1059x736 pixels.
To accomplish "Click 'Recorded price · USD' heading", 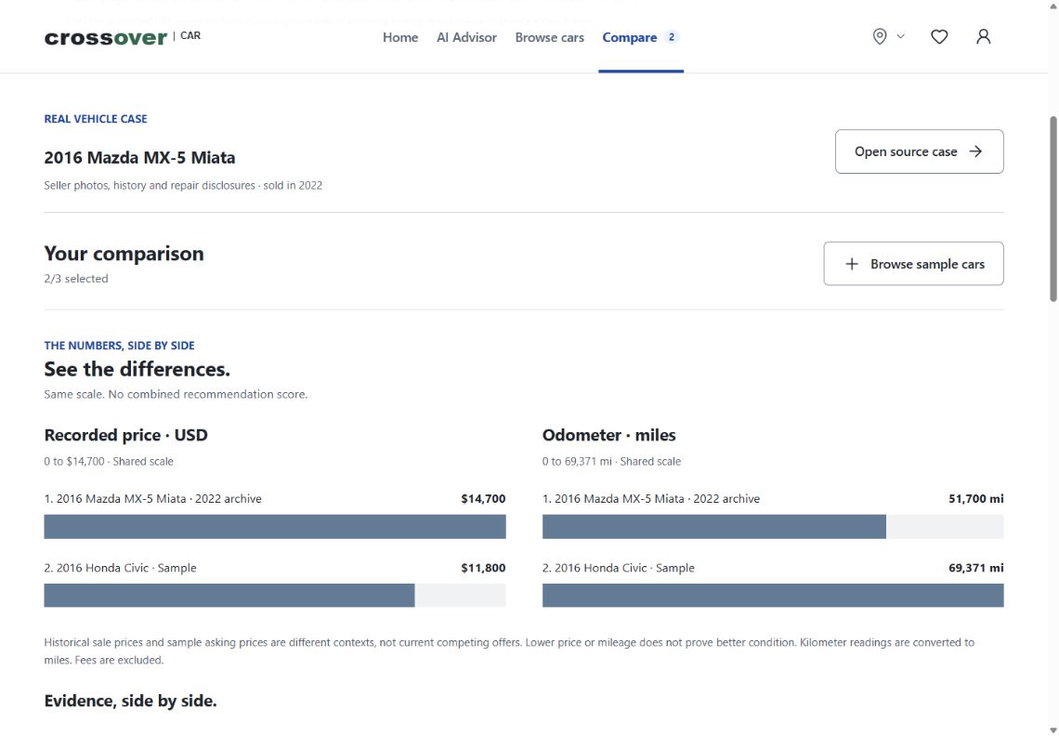I will pyautogui.click(x=125, y=435).
